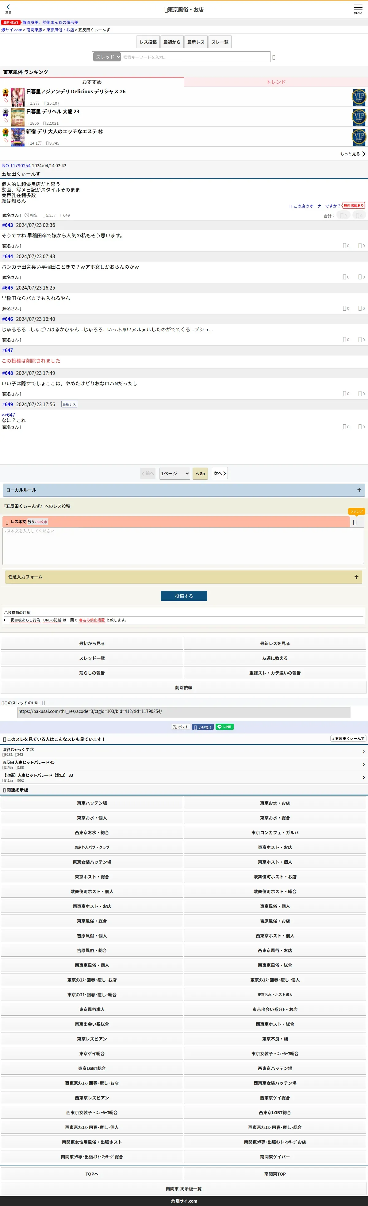Click the 報告 report icon on original post
Screen dimensions: 368x1206
(x=31, y=215)
